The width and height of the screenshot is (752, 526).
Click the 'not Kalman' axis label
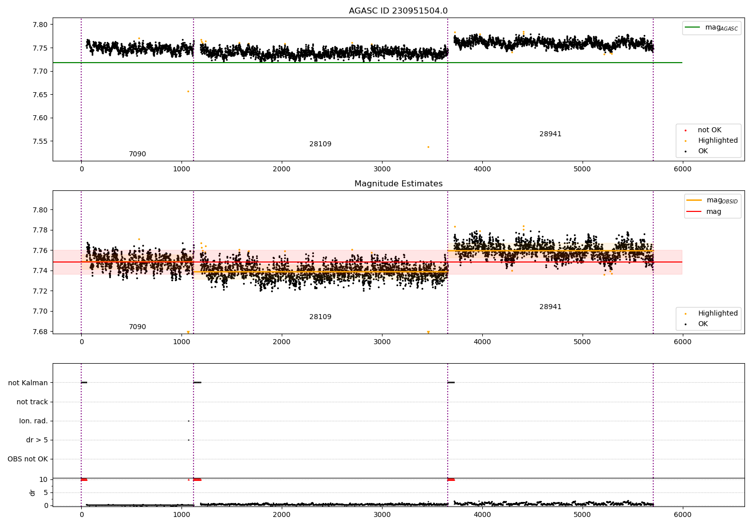click(x=28, y=383)
